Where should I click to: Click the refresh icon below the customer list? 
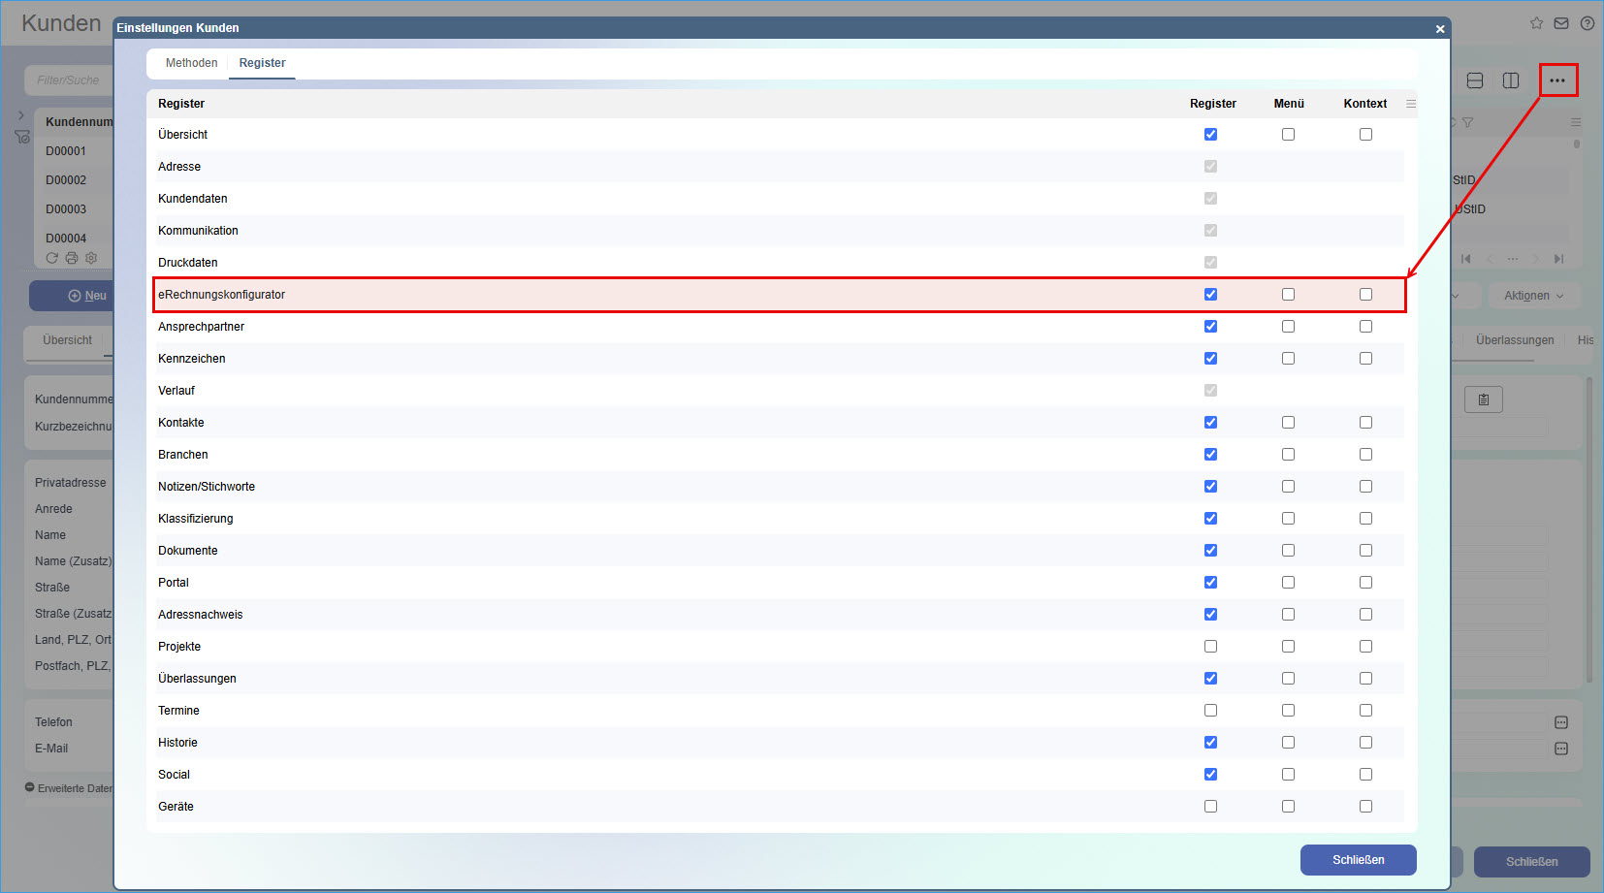click(x=52, y=258)
